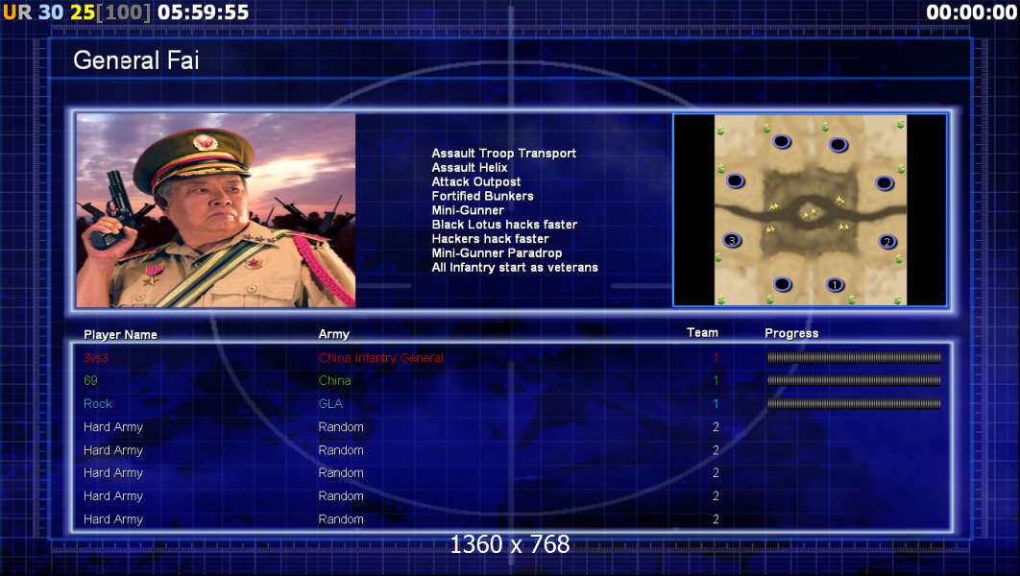Click the green "China" army entry
Image resolution: width=1020 pixels, height=576 pixels.
[334, 381]
